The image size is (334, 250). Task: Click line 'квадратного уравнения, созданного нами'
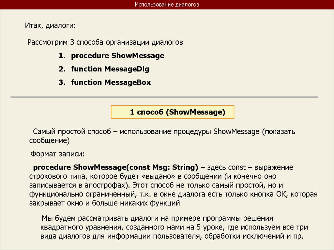[x=174, y=227]
